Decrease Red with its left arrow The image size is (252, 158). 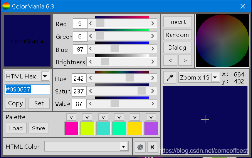pos(91,23)
